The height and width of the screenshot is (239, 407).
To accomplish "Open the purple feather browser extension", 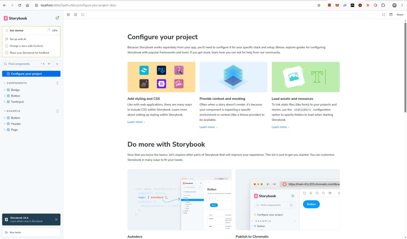I will click(345, 5).
